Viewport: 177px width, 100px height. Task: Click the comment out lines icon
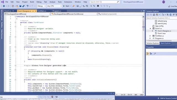pos(91,6)
